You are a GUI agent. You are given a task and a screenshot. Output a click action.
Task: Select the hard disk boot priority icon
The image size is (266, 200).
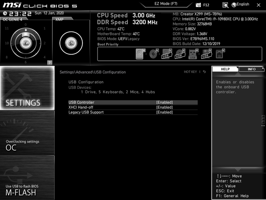[140, 54]
